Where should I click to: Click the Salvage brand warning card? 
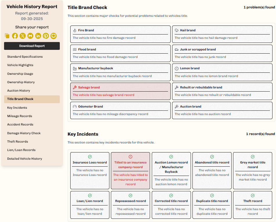click(x=120, y=91)
